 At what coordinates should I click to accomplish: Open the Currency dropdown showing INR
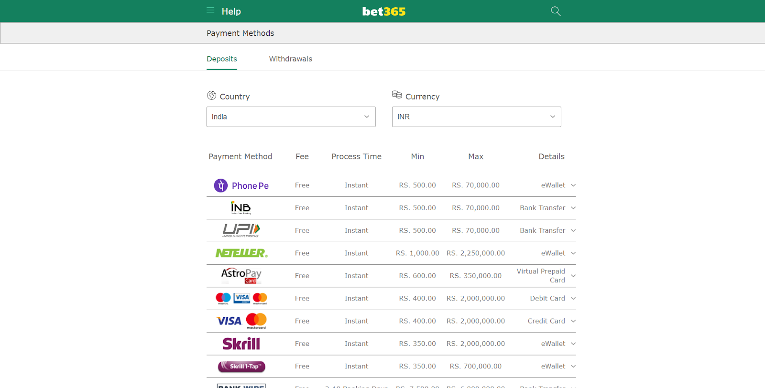477,117
